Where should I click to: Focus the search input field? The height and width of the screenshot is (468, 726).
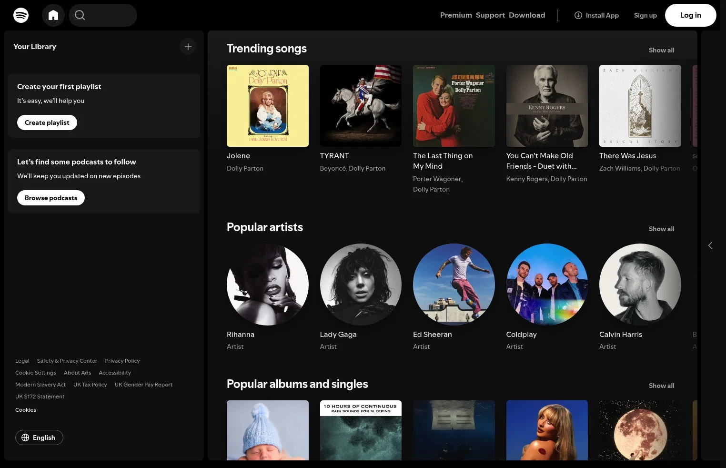pyautogui.click(x=103, y=15)
